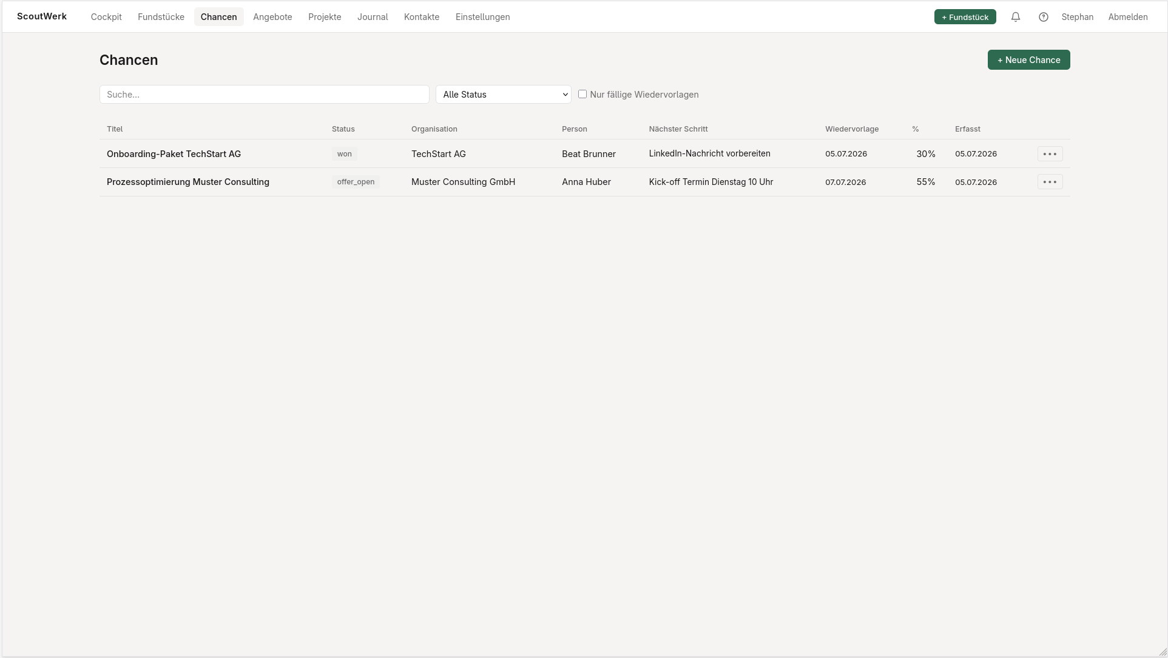Click the Abmelden link

tap(1127, 17)
